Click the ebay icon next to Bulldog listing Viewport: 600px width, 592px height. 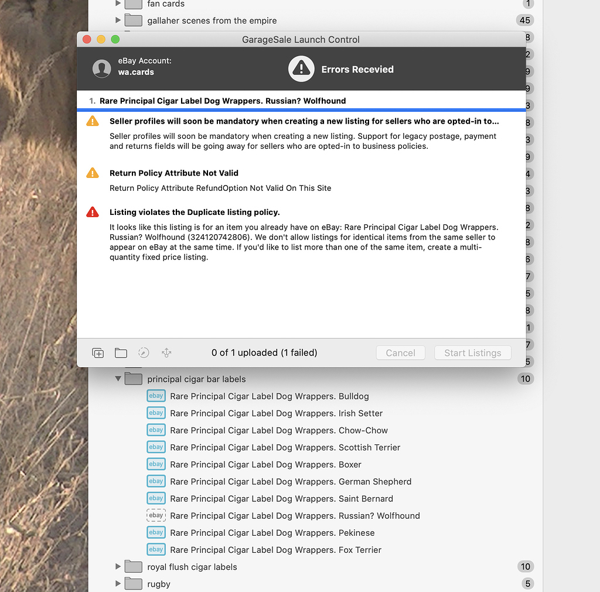[156, 396]
